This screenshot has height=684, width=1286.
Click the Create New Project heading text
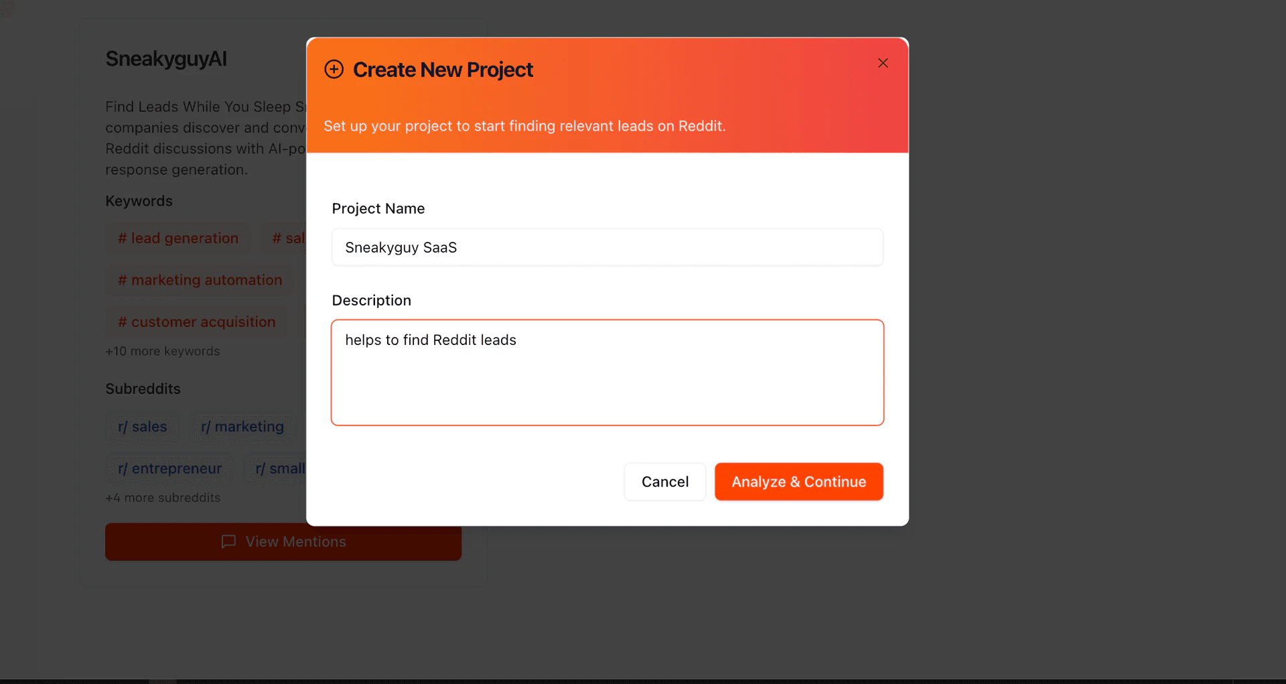point(443,70)
